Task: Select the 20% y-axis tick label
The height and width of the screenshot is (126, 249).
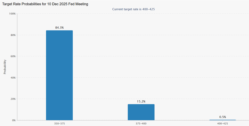Action: 13,99
